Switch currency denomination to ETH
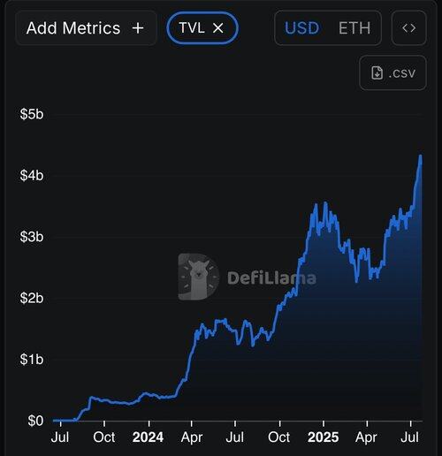 tap(354, 28)
